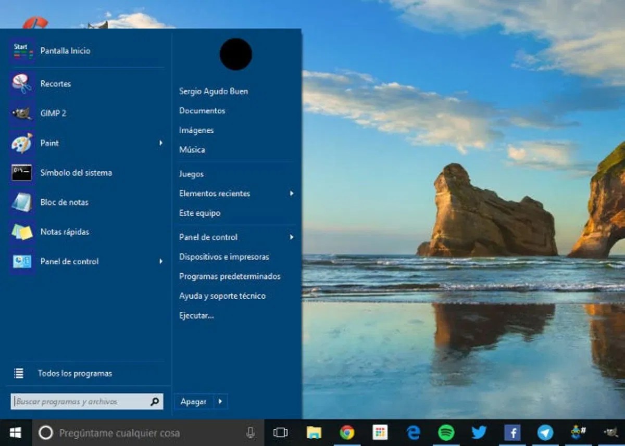
Task: Launch Microsoft Edge from the taskbar
Action: tap(413, 432)
